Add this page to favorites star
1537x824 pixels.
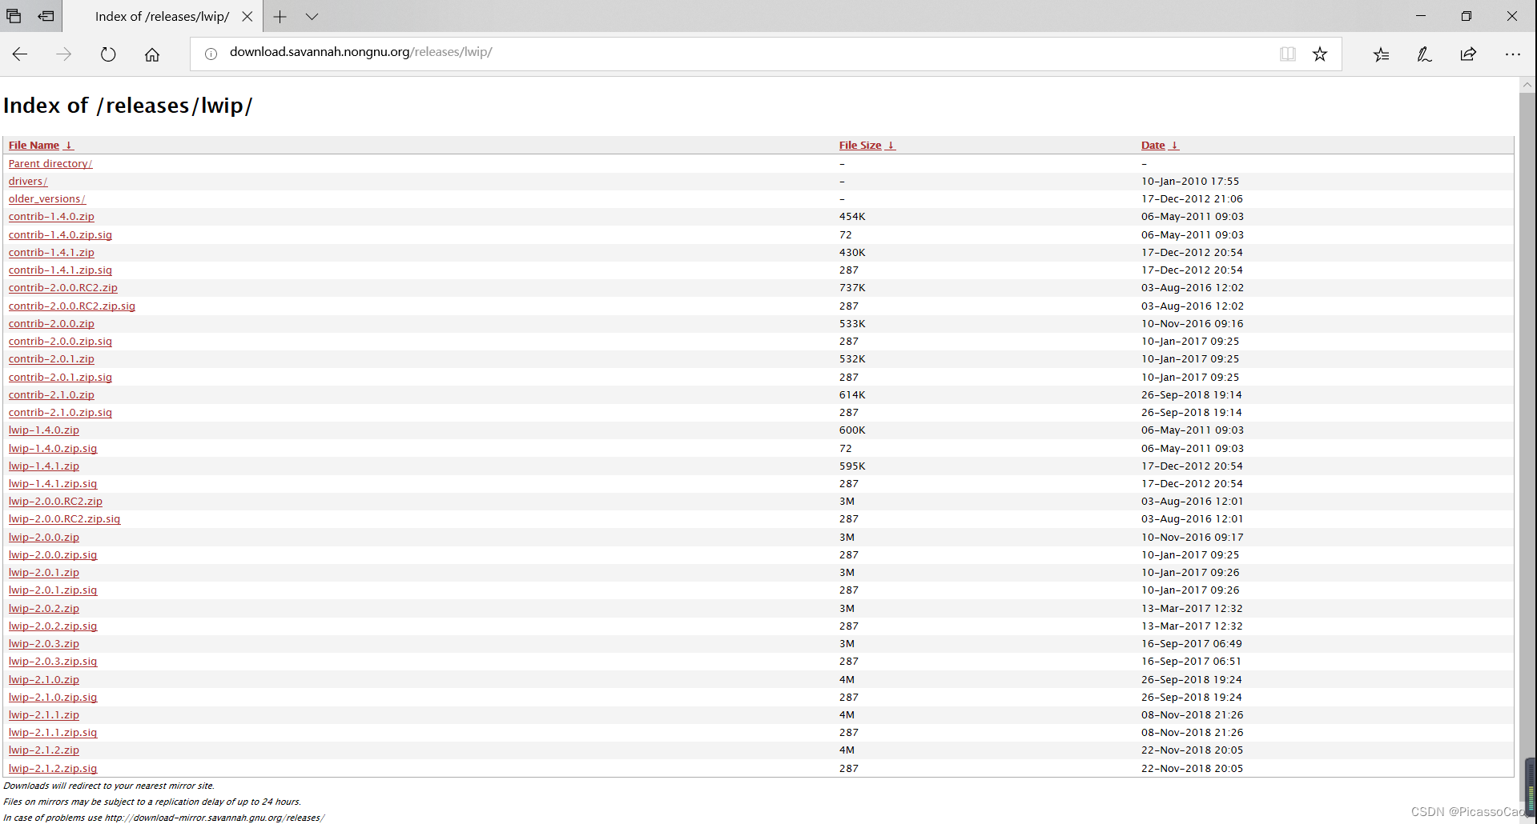[x=1320, y=54]
